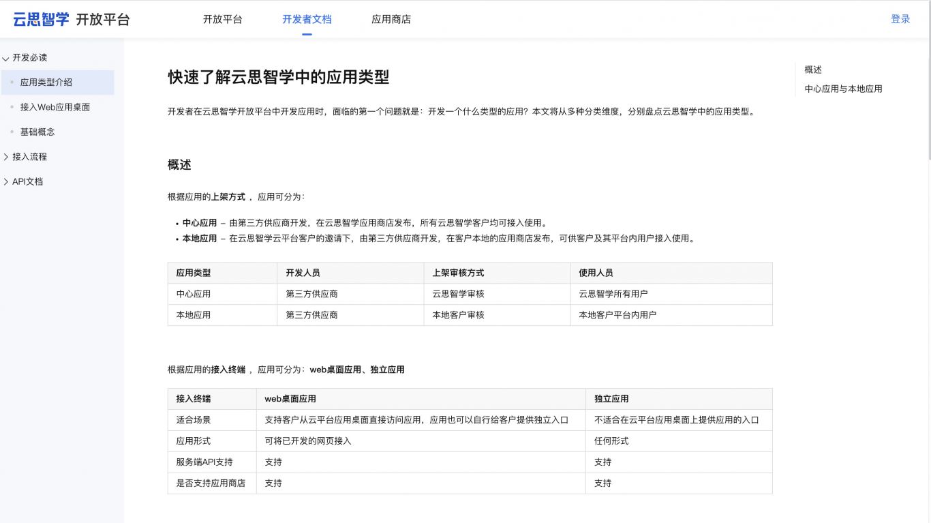Click the page title 快速了解云思智学中的应用类型
This screenshot has width=931, height=523.
279,77
